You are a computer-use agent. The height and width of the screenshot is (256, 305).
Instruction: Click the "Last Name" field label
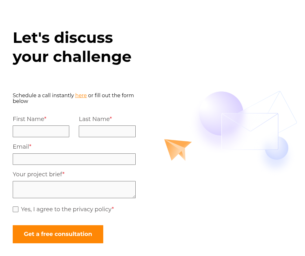[x=94, y=119]
